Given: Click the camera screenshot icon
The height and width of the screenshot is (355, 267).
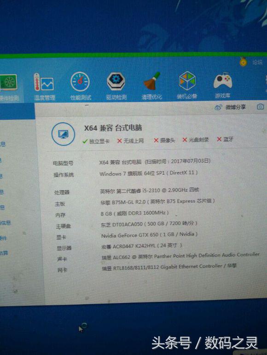Looking at the screenshot, I should (x=261, y=107).
